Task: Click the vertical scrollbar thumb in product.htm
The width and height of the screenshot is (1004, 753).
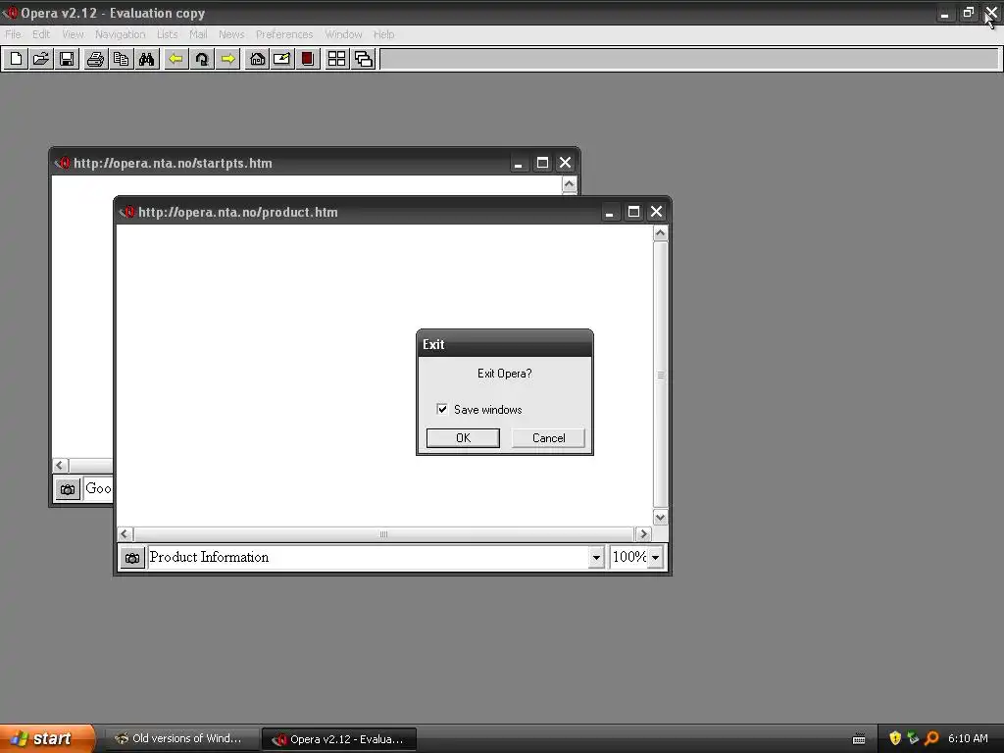Action: click(660, 376)
